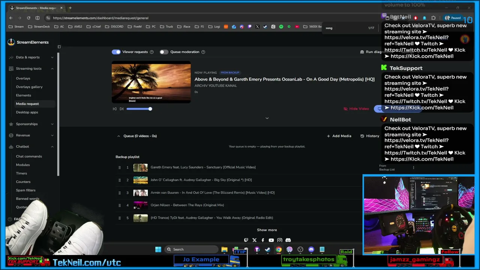Grab drag handle for Sanctuary track
Image resolution: width=480 pixels, height=270 pixels.
tap(120, 167)
